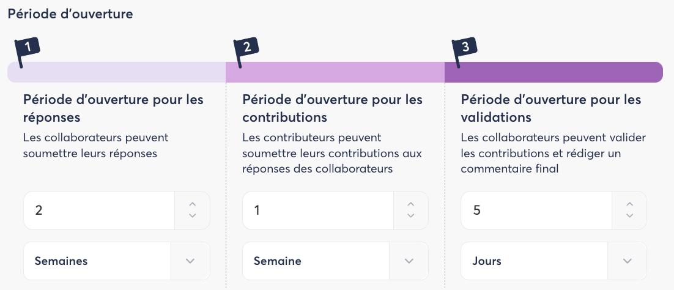This screenshot has width=674, height=290.
Task: Decrease the validations period value
Action: coord(629,216)
